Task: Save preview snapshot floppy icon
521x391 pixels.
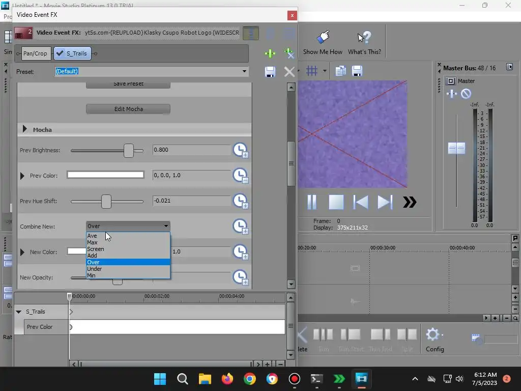Action: [x=357, y=71]
